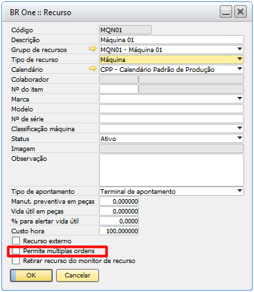Click the Tipo de recurso label

click(35, 59)
